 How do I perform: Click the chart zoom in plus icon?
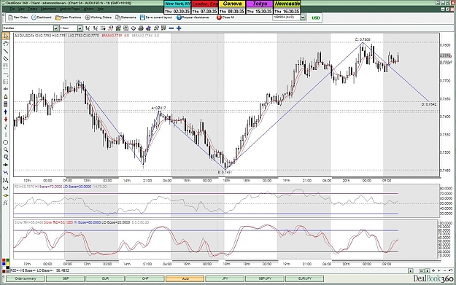pyautogui.click(x=179, y=28)
